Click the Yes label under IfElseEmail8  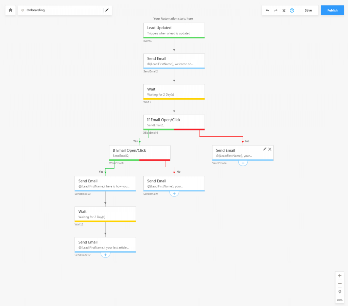(x=101, y=172)
